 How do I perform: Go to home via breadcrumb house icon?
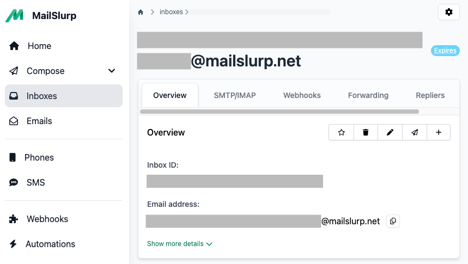click(x=141, y=12)
